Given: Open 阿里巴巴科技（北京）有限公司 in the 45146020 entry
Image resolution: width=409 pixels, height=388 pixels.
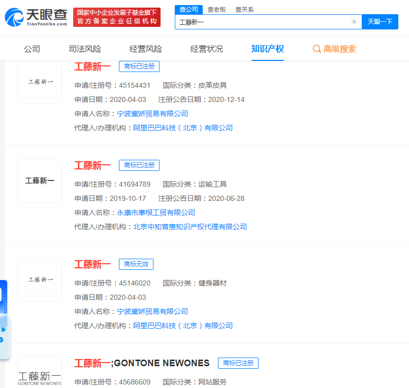Looking at the screenshot, I should pyautogui.click(x=183, y=326).
